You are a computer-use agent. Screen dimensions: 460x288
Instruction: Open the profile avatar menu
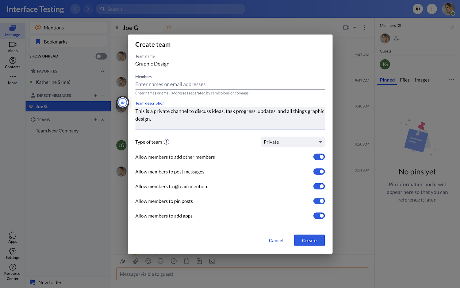tap(448, 9)
